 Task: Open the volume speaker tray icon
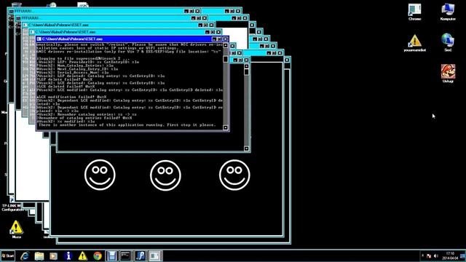(436, 255)
